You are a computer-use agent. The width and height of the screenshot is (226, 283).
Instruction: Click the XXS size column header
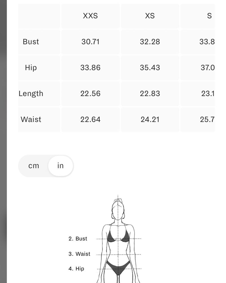[90, 16]
